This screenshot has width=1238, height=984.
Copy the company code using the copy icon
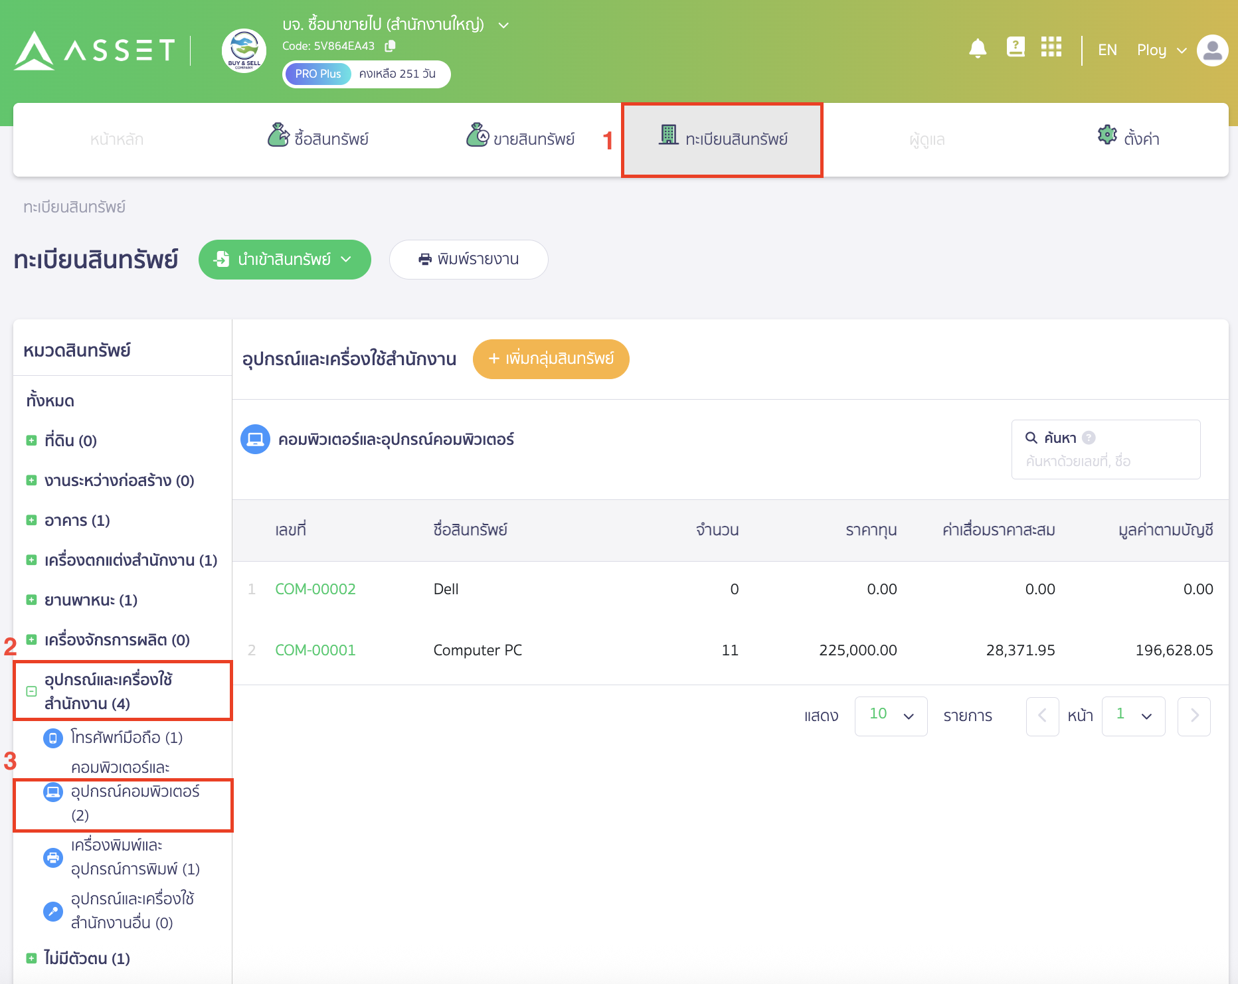pos(391,46)
